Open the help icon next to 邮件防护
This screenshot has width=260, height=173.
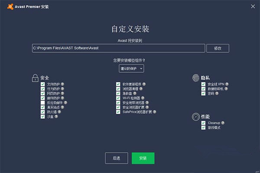pyautogui.click(x=62, y=98)
